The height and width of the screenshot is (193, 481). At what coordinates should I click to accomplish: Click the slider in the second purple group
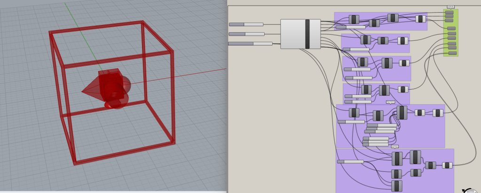(x=356, y=49)
